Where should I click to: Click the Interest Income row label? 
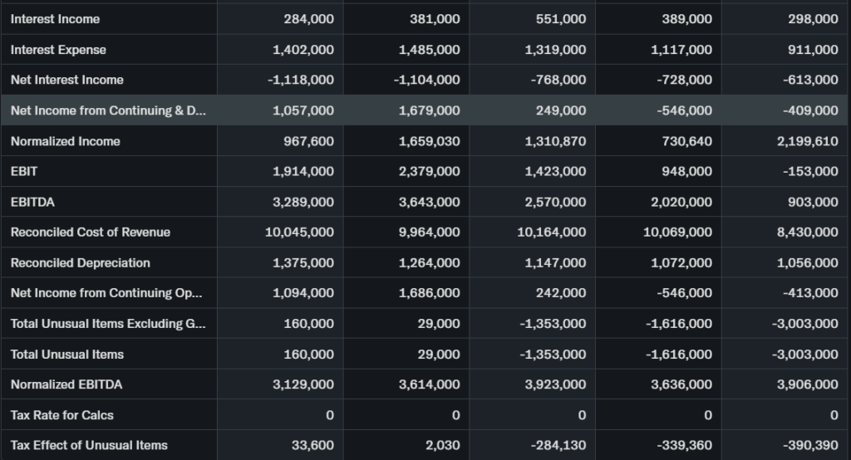click(x=55, y=19)
